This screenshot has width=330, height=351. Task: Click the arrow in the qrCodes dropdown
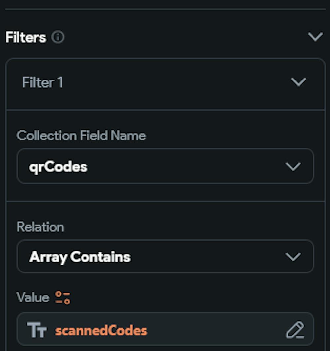(x=293, y=166)
